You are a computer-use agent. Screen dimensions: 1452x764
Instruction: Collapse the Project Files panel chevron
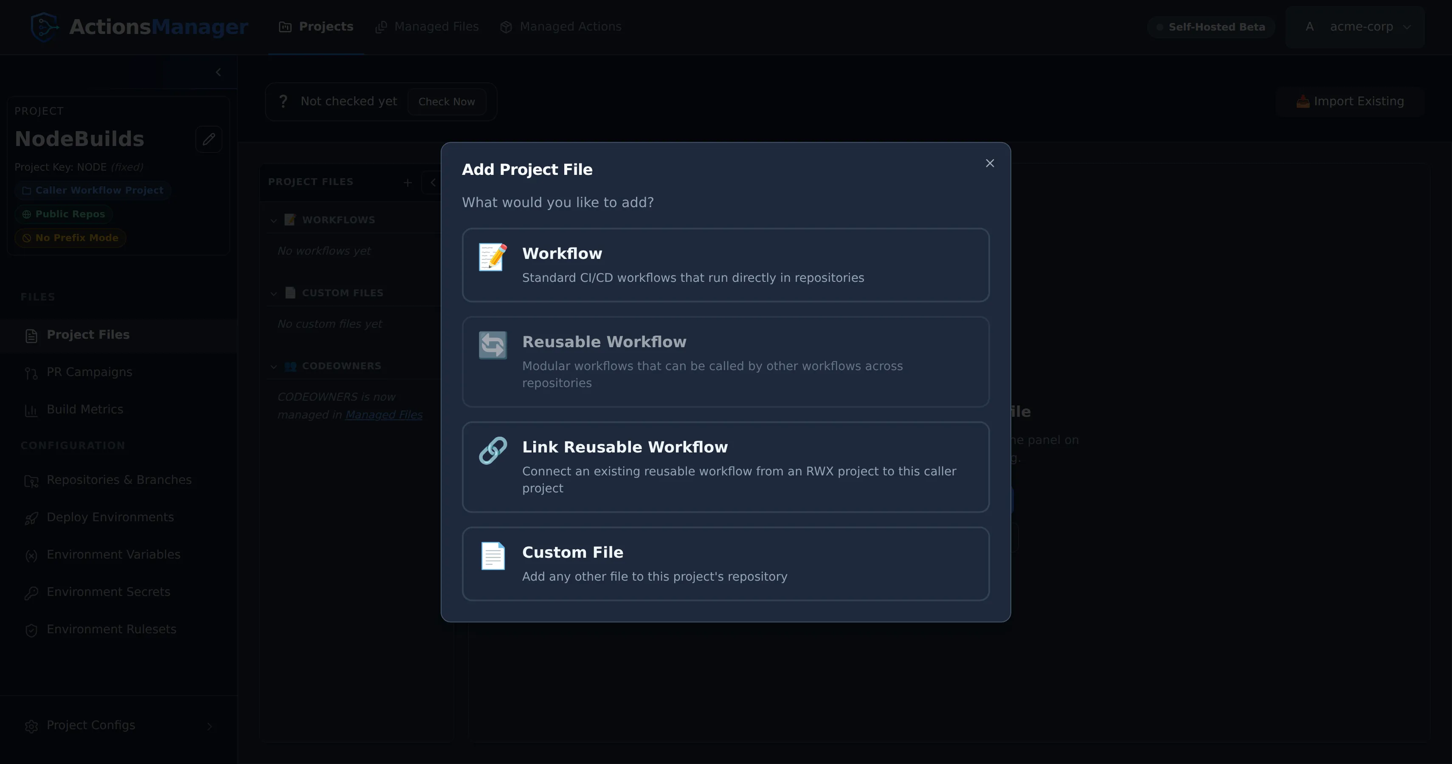click(433, 183)
